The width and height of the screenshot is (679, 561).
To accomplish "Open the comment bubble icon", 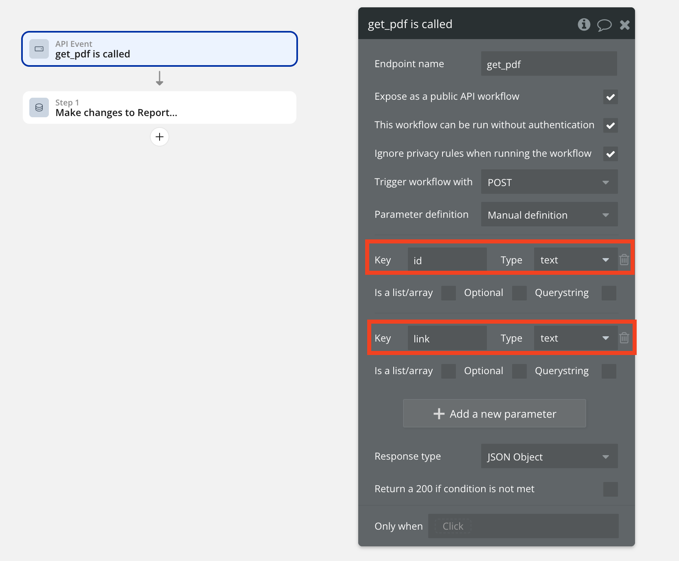I will pos(604,25).
